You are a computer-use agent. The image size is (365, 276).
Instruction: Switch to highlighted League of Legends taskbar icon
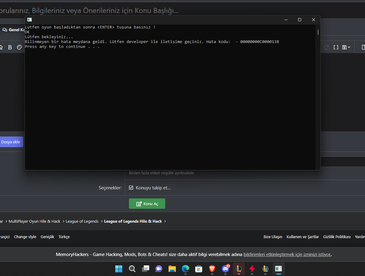(x=239, y=269)
